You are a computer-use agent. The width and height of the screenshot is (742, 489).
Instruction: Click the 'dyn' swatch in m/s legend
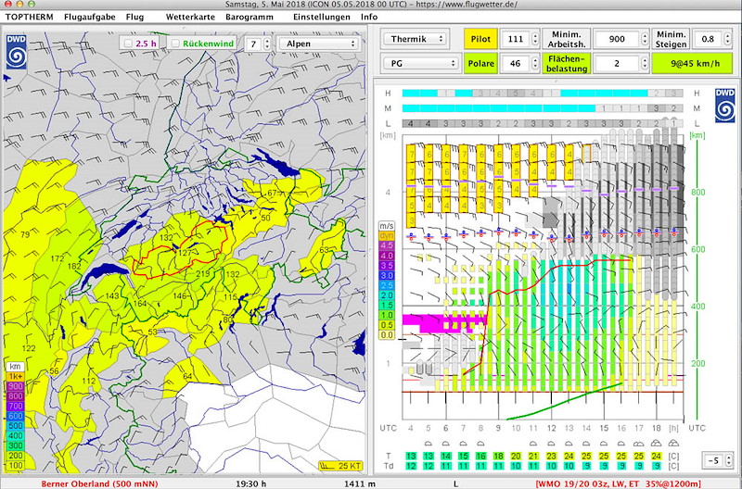[387, 236]
